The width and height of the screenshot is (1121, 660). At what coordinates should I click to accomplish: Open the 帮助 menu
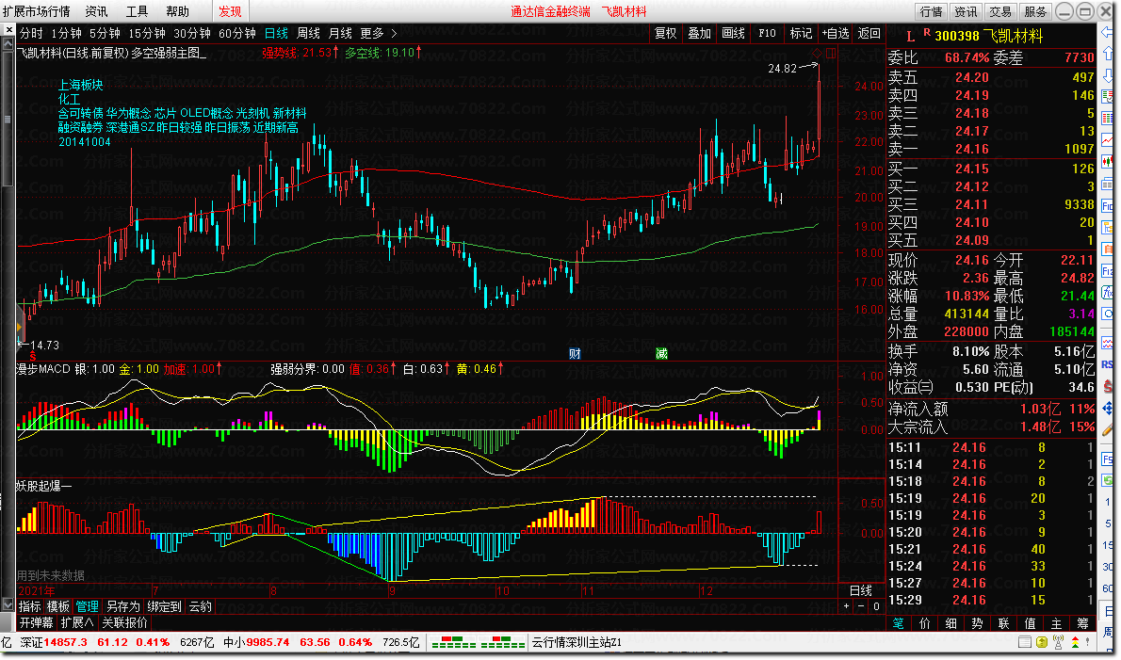click(177, 11)
